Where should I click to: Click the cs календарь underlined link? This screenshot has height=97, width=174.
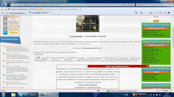(76, 36)
